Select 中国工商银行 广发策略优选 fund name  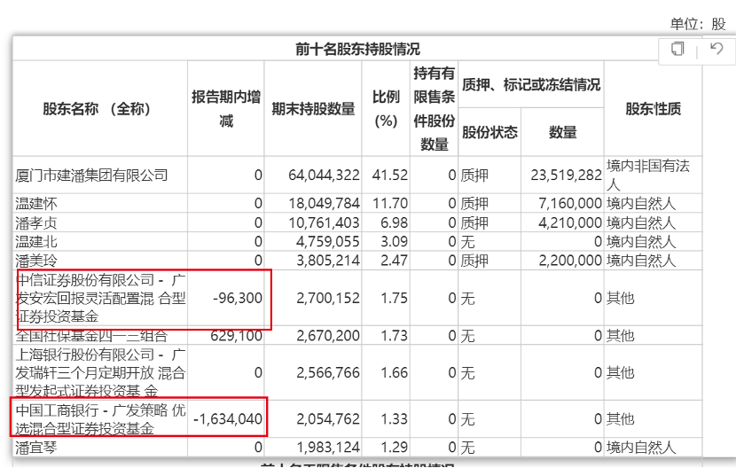100,419
